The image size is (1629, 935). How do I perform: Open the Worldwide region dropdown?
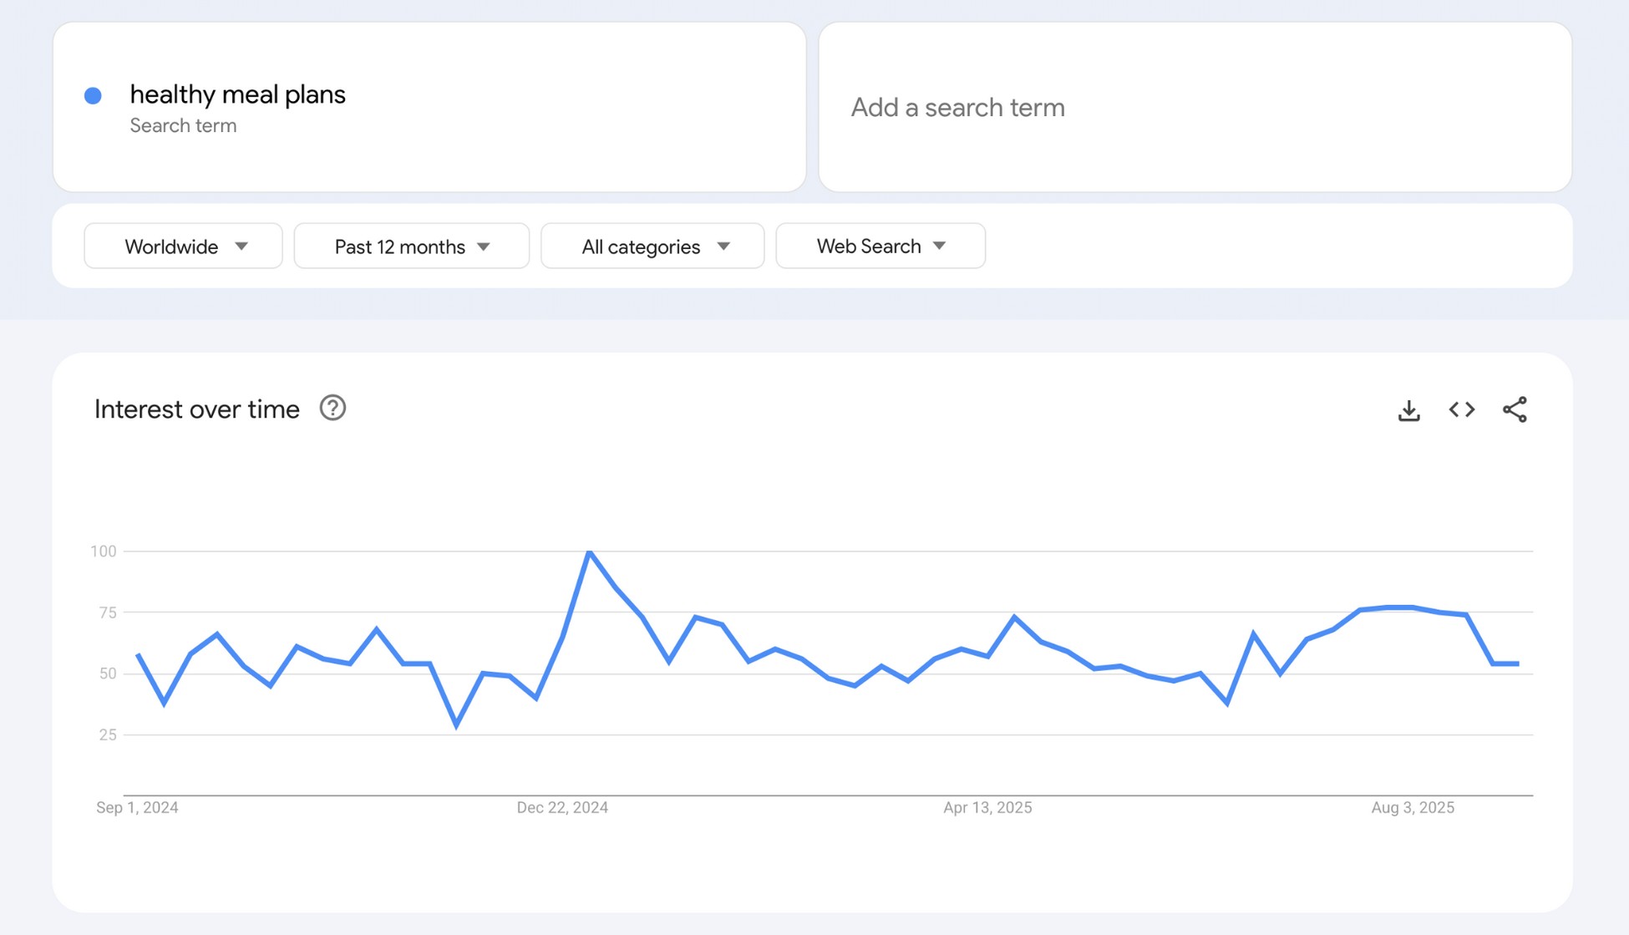pyautogui.click(x=182, y=246)
